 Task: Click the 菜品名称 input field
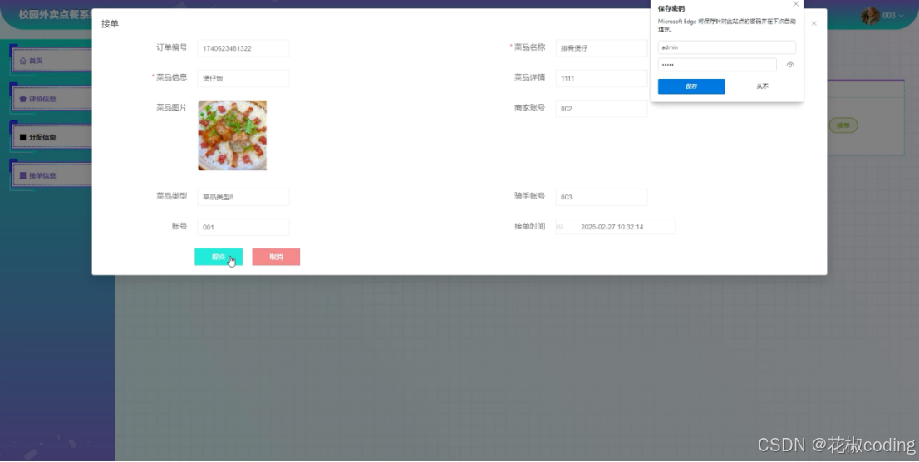(602, 48)
